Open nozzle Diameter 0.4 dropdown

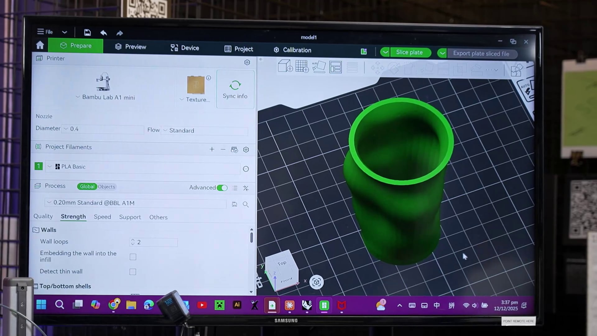(x=103, y=129)
